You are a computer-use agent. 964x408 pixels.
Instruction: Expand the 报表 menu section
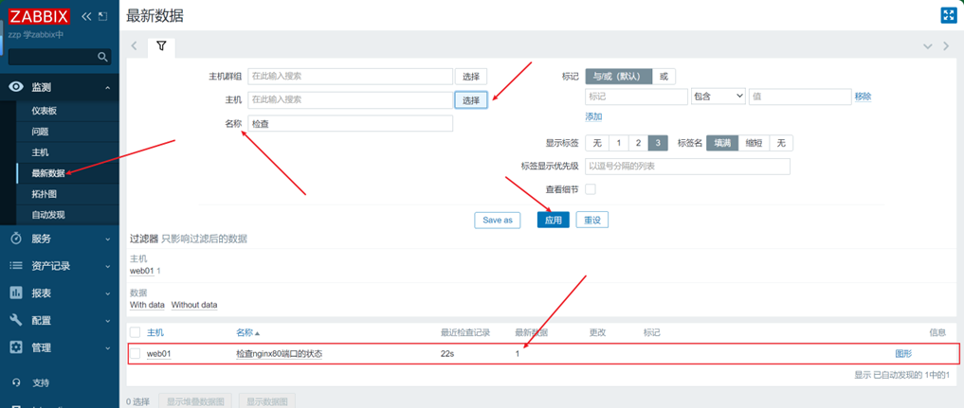tap(108, 293)
